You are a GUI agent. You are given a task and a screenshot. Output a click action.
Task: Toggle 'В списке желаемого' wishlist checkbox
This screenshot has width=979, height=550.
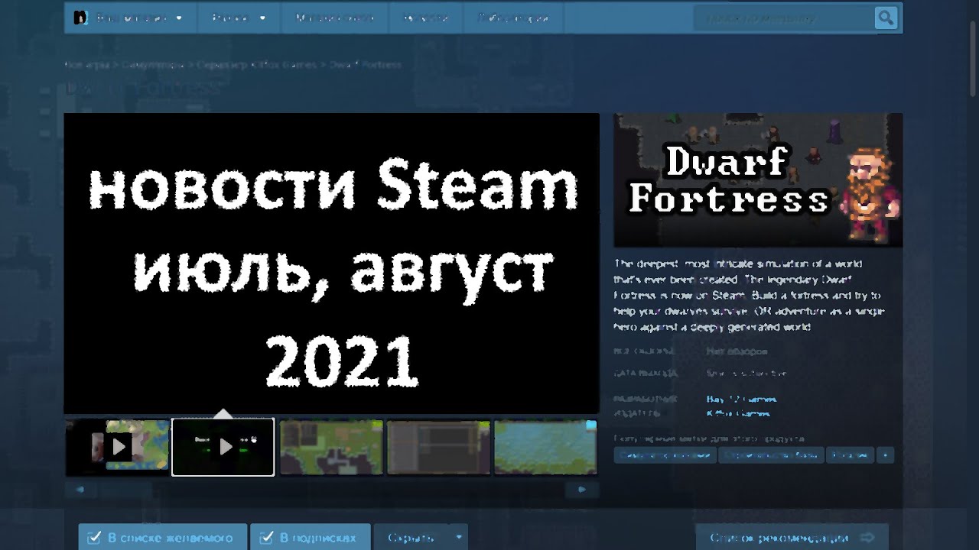(x=94, y=538)
